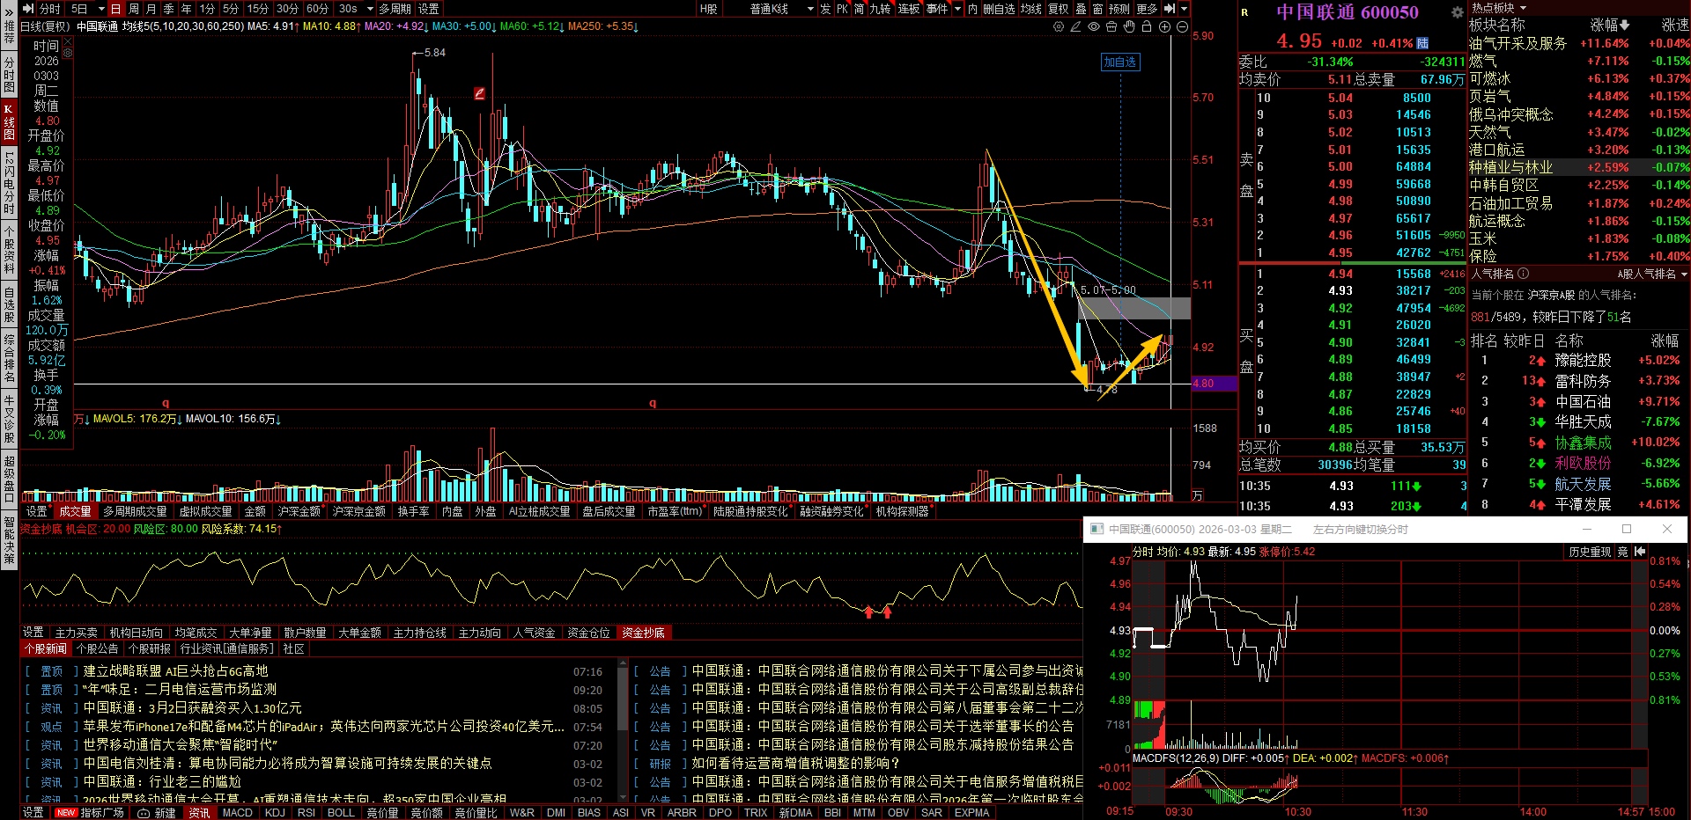Click the red Z event marker on chart
Image resolution: width=1691 pixels, height=820 pixels.
click(x=479, y=93)
